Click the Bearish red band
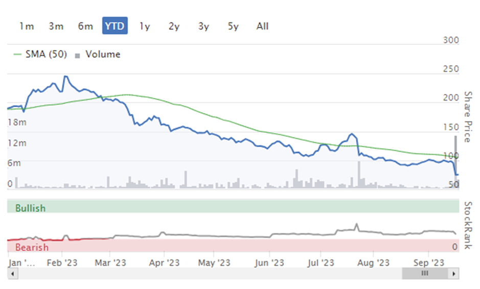This screenshot has width=480, height=289. tap(233, 246)
